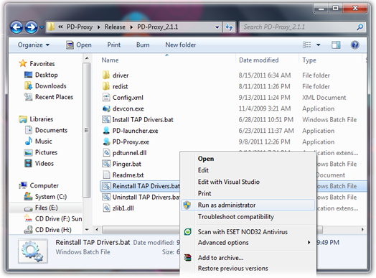Click New folder in the toolbar
Screen dimensions: 376x278
(x=181, y=45)
